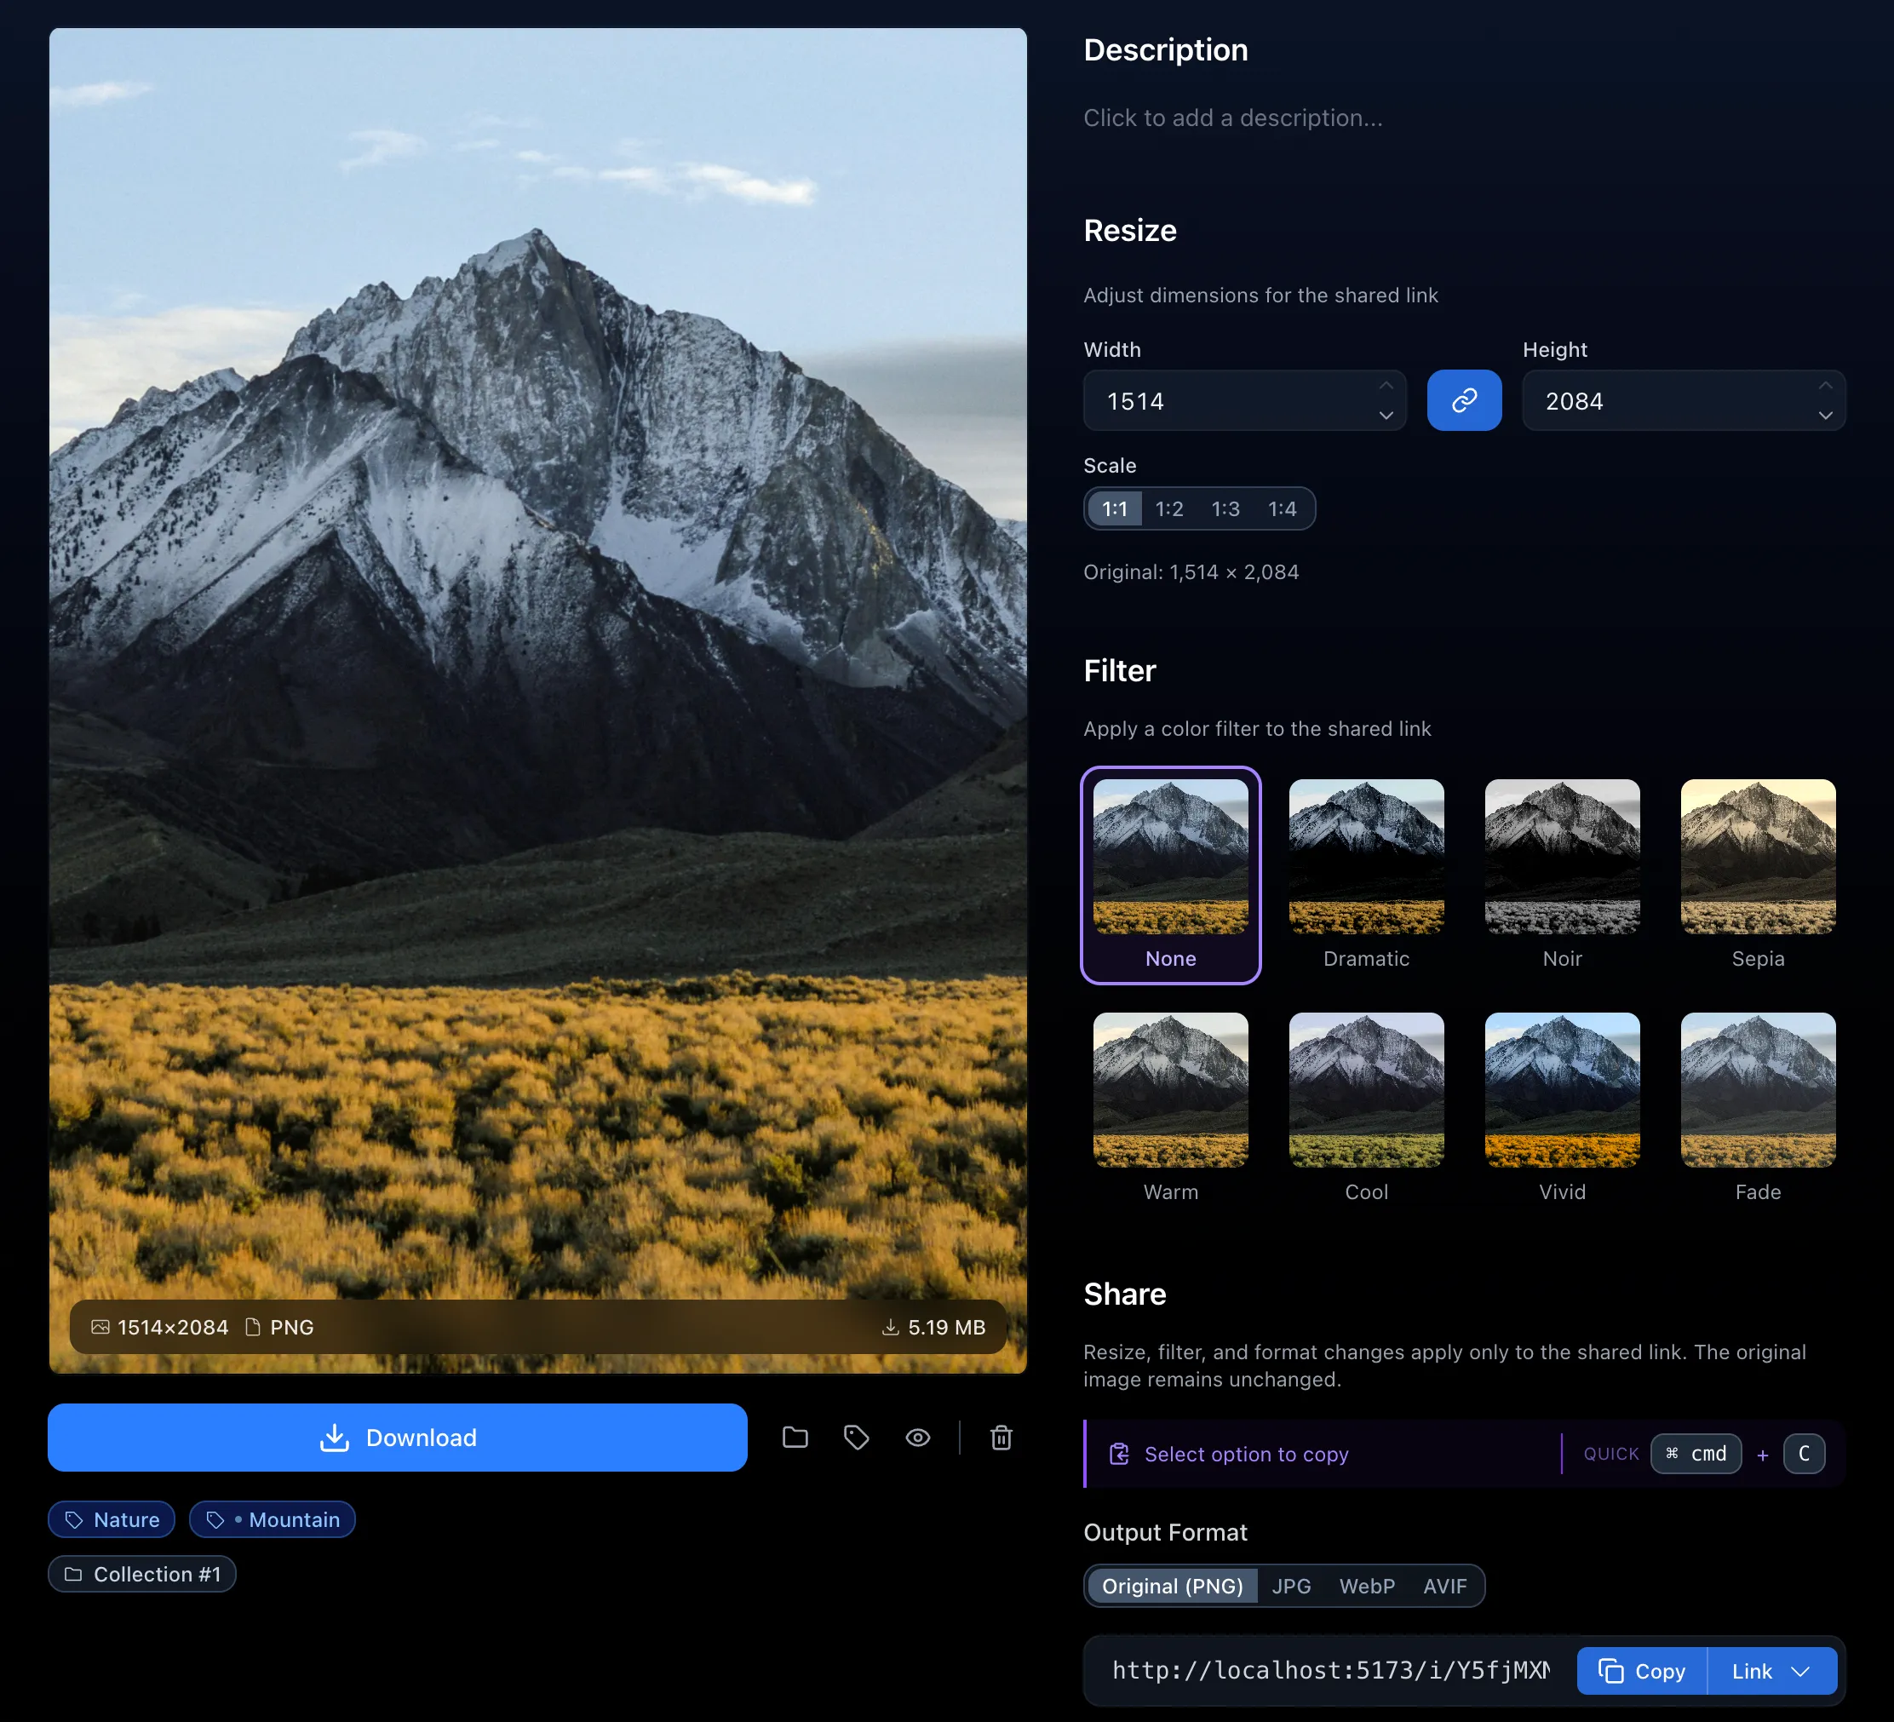Choose WebP output format
The width and height of the screenshot is (1894, 1722).
(1367, 1587)
